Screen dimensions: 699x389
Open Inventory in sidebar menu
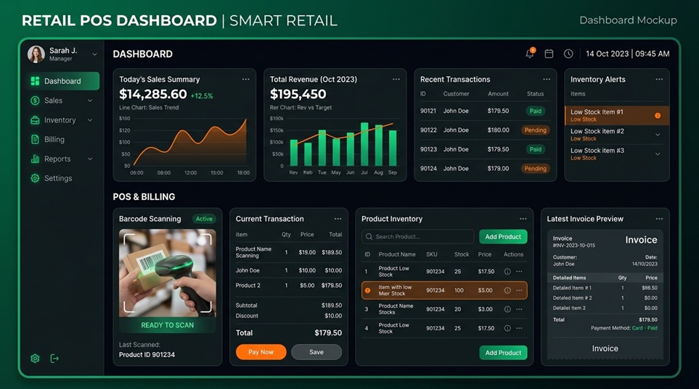click(x=62, y=120)
